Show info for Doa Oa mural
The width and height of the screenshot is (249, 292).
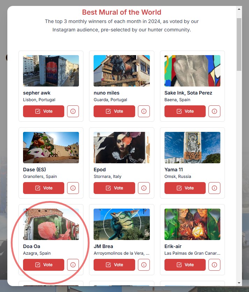click(73, 265)
